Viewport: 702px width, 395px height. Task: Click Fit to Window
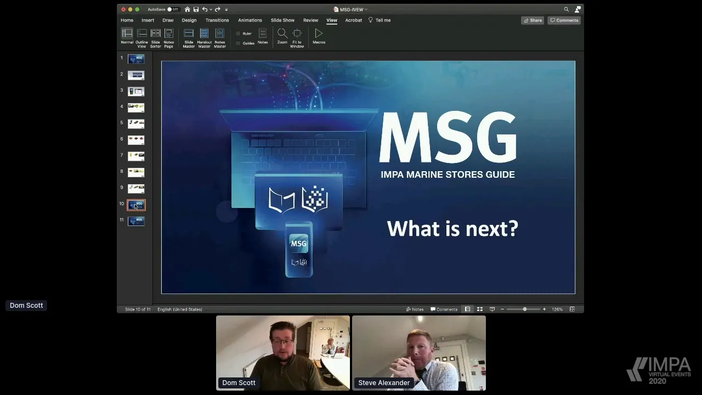[297, 37]
